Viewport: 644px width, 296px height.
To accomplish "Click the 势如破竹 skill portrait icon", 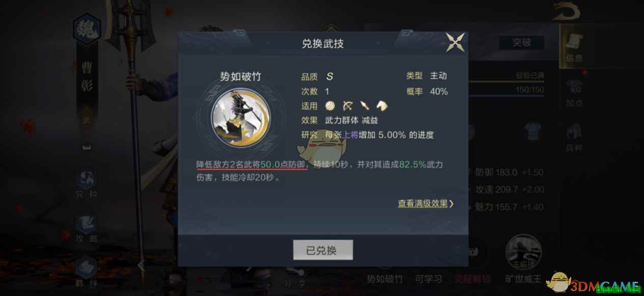I will pyautogui.click(x=241, y=117).
